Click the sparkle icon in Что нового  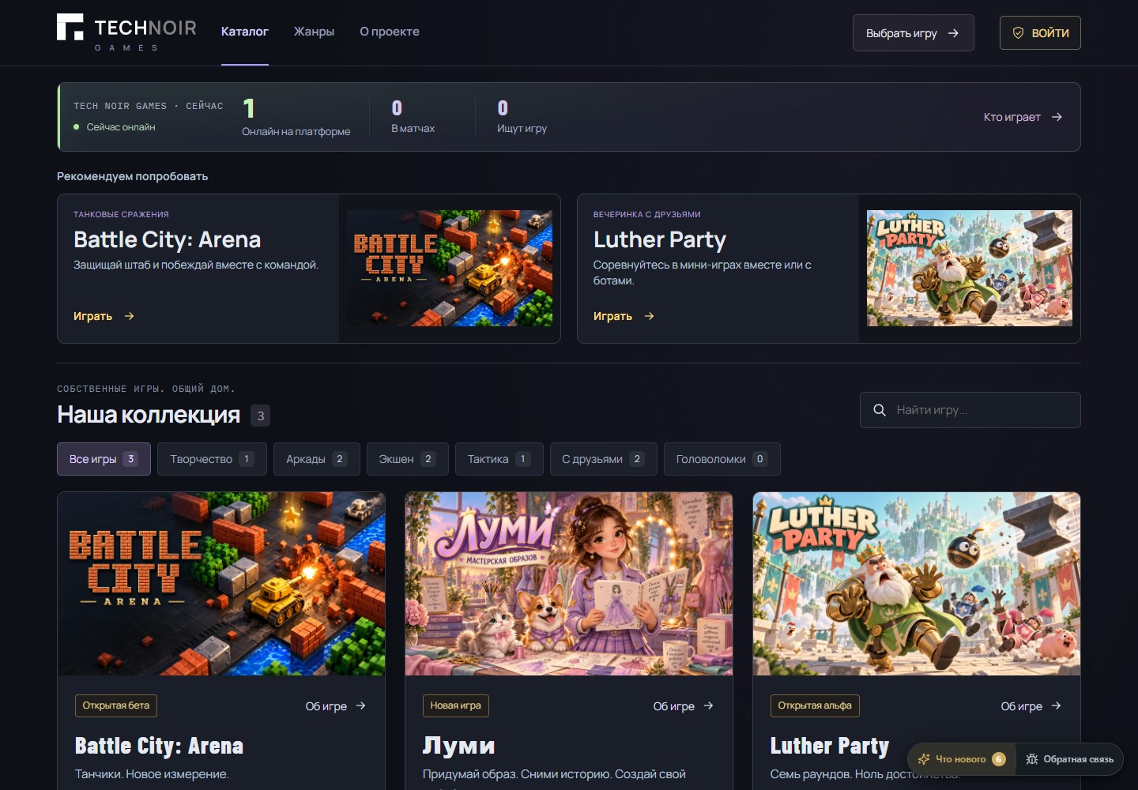[x=924, y=759]
